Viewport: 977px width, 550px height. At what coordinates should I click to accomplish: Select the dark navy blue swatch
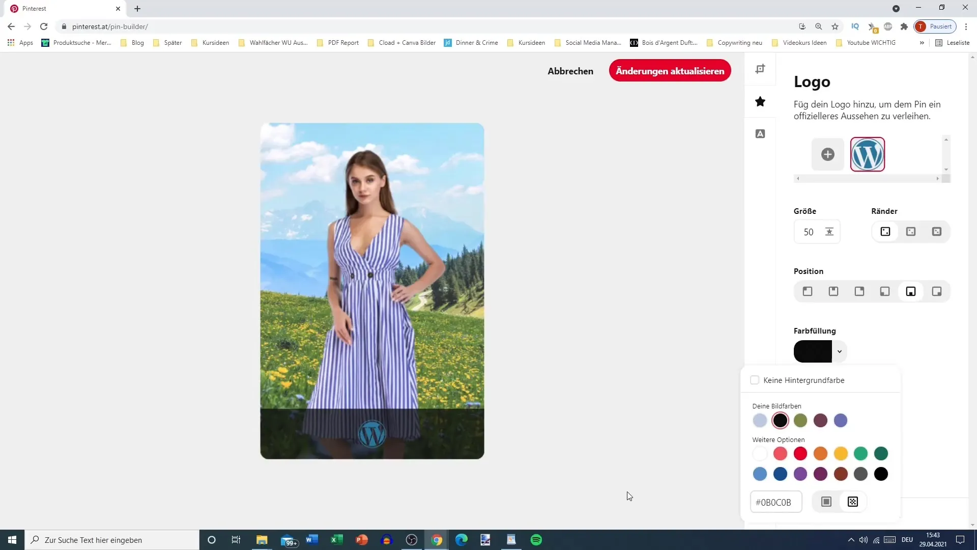tap(780, 474)
